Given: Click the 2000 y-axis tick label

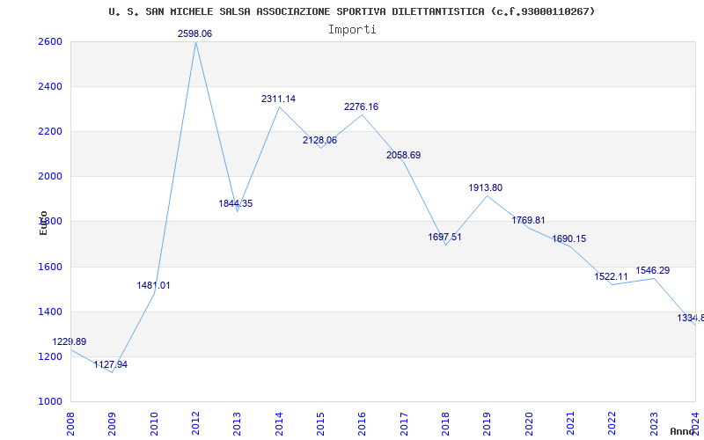Looking at the screenshot, I should (48, 177).
